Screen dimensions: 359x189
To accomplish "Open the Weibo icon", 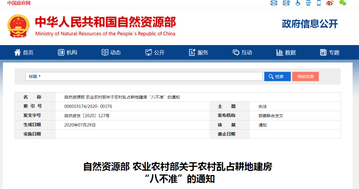I will click(x=330, y=3).
